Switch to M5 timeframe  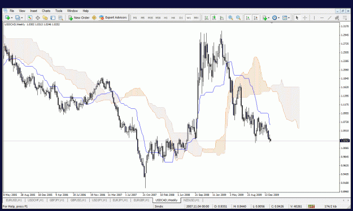[142, 17]
